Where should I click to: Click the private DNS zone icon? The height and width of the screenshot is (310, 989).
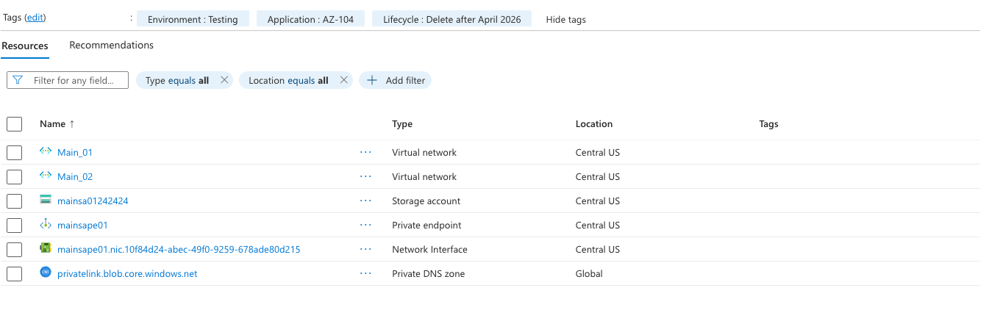click(46, 273)
